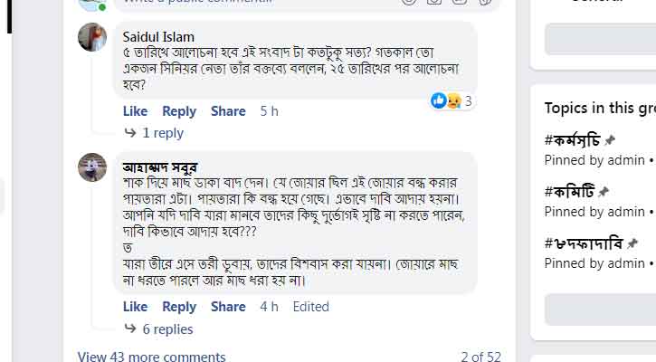656x362 pixels.
Task: Share আহাম্মদ সবুর's comment
Action: pyautogui.click(x=228, y=307)
